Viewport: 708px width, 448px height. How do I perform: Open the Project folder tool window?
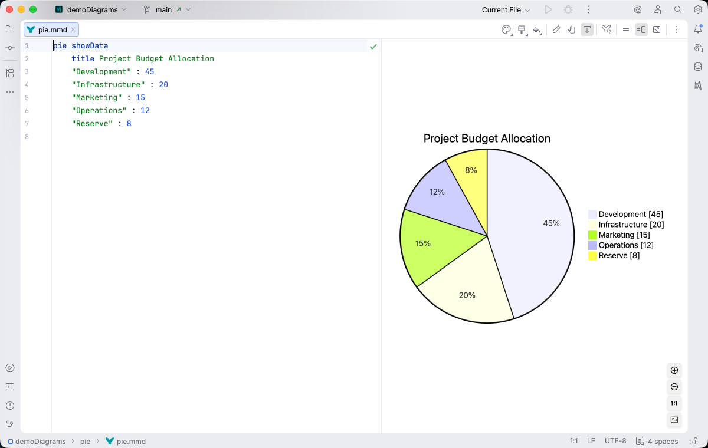click(10, 29)
